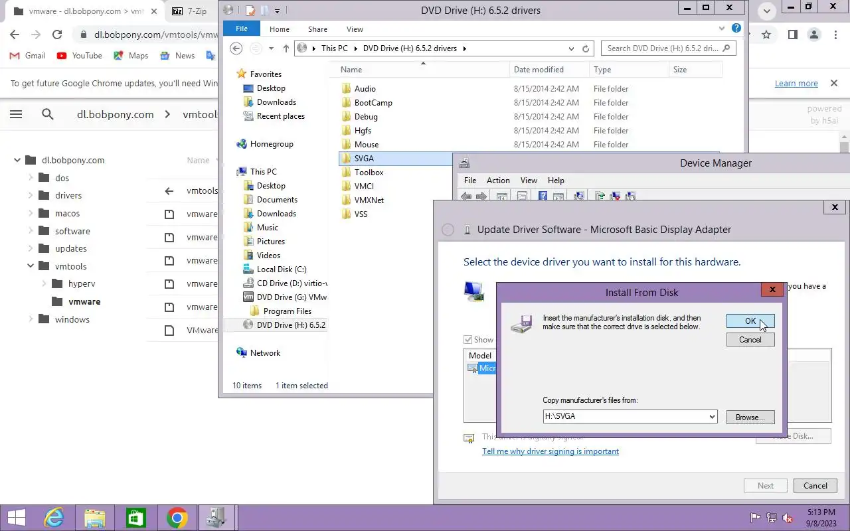
Task: Click the Help icon in Device Manager toolbar
Action: point(543,196)
